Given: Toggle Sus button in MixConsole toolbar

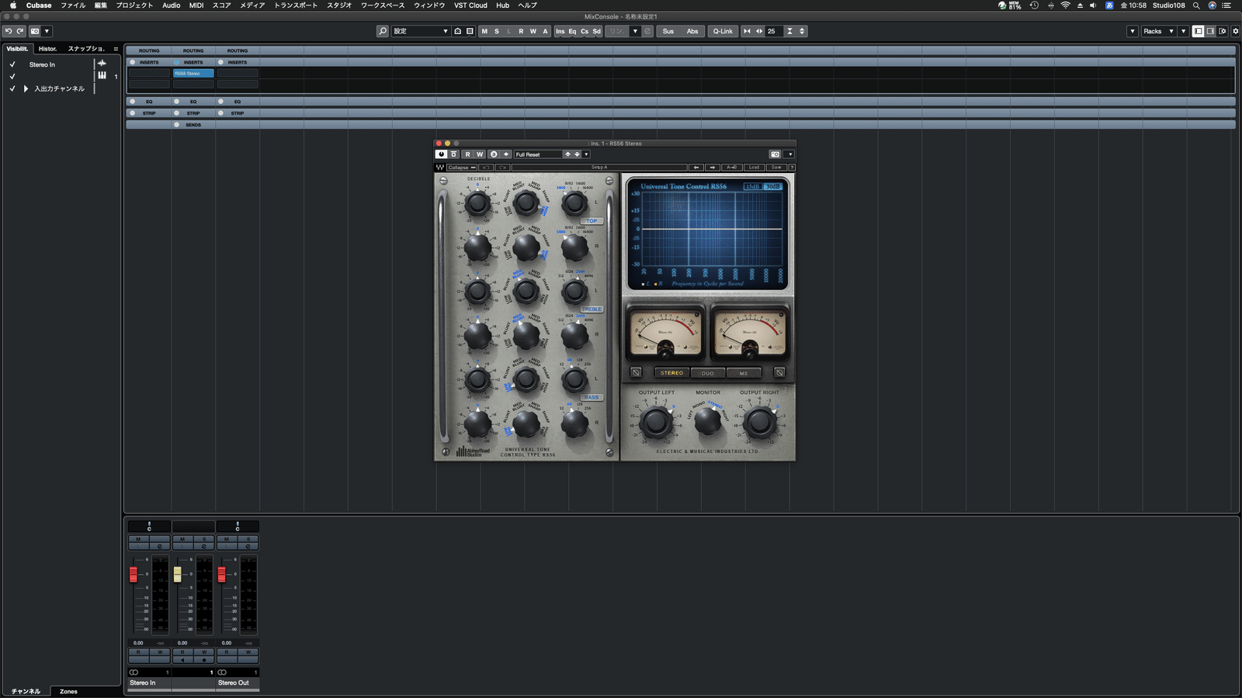Looking at the screenshot, I should (668, 31).
